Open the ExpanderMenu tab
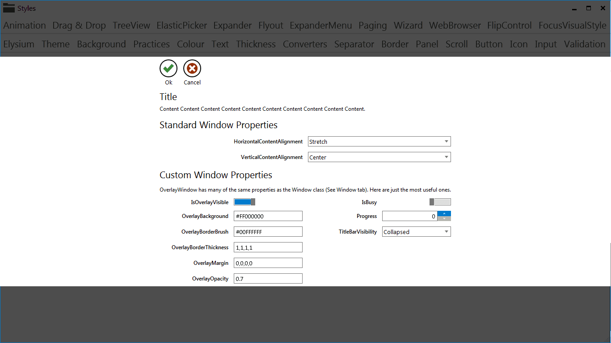 pyautogui.click(x=320, y=25)
